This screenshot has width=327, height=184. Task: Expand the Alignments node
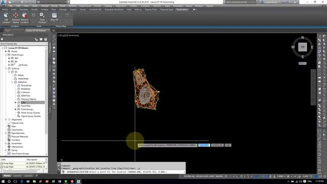tap(6, 120)
